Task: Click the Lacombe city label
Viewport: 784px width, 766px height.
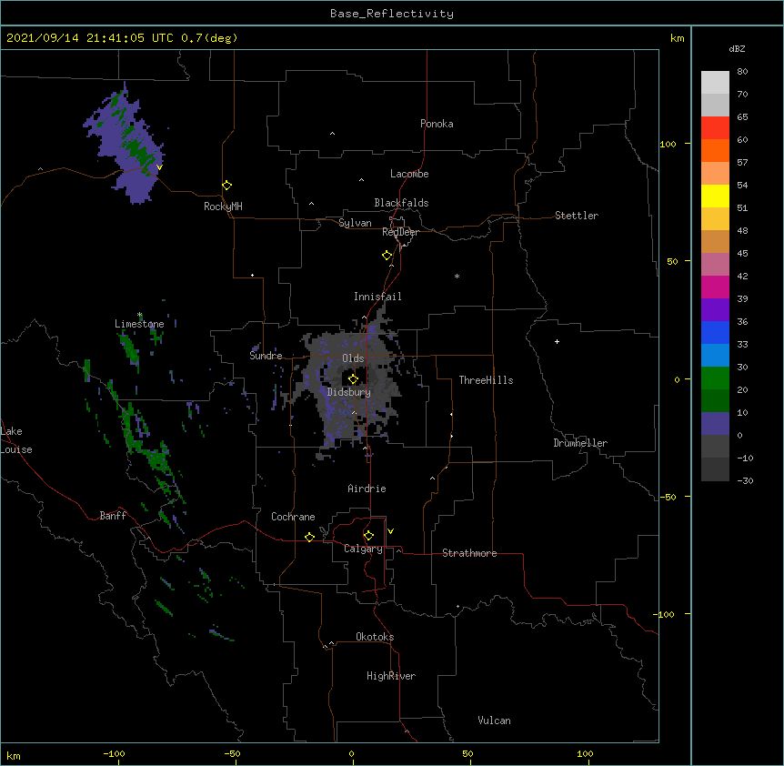Action: click(x=409, y=174)
